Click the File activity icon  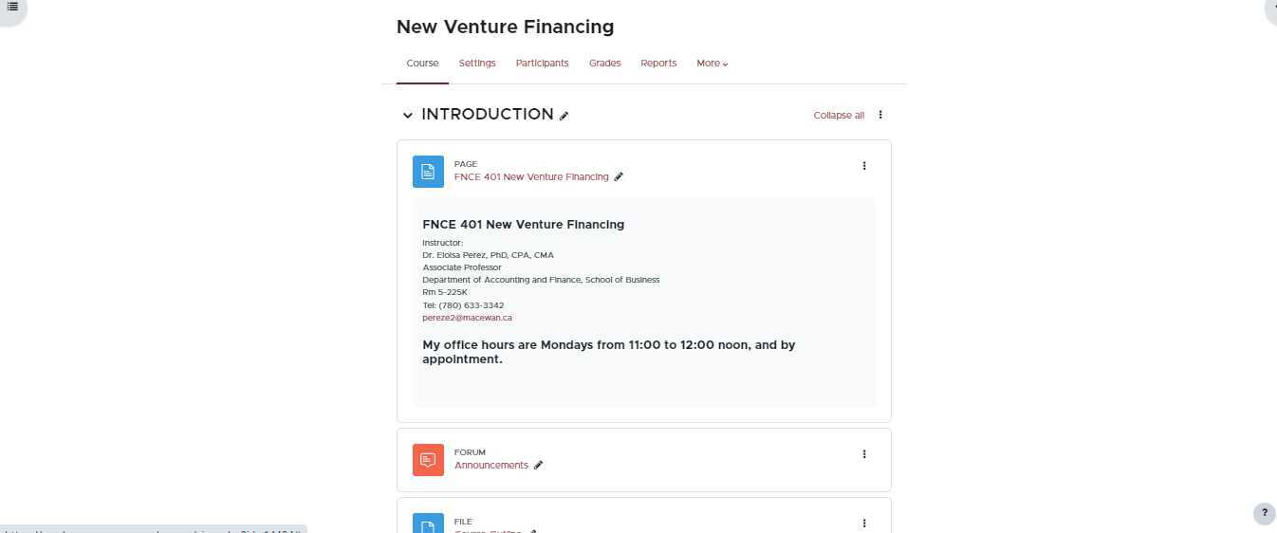coord(428,524)
